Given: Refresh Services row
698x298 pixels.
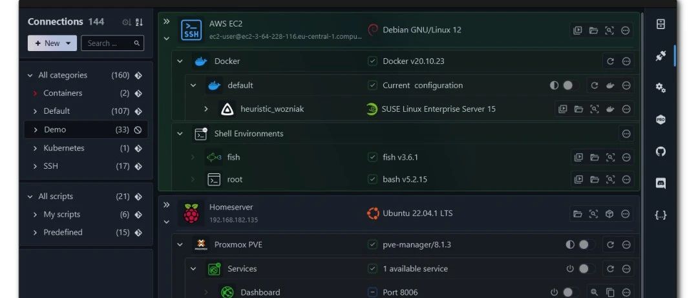Looking at the screenshot, I should [610, 269].
